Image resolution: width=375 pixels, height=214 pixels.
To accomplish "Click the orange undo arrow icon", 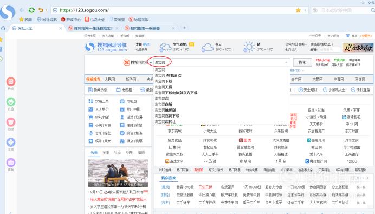I will click(41, 10).
